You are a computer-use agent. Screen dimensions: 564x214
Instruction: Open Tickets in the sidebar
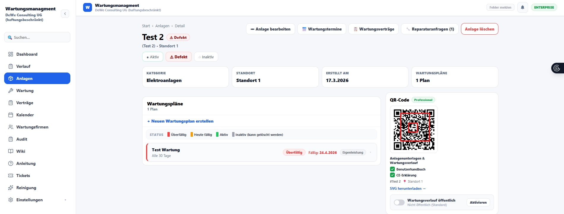(x=37, y=176)
